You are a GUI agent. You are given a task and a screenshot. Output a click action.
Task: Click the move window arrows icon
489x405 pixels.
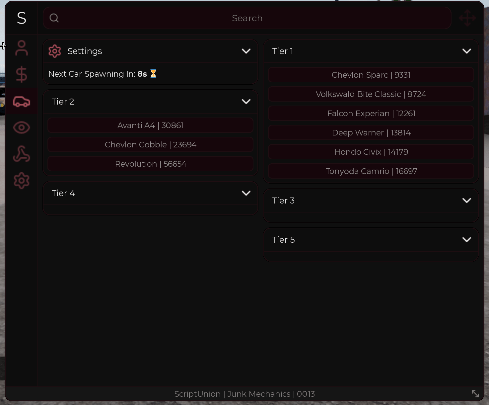point(467,18)
